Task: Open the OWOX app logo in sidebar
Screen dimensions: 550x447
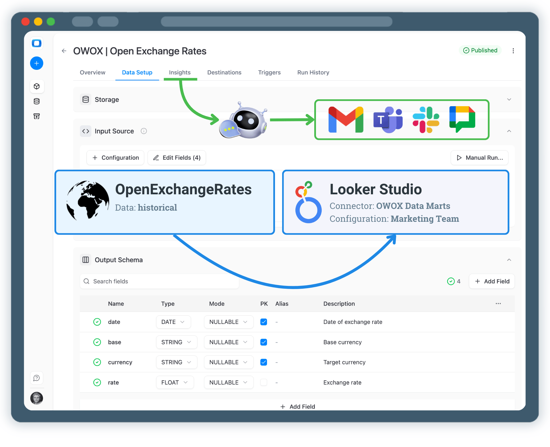Action: click(36, 43)
